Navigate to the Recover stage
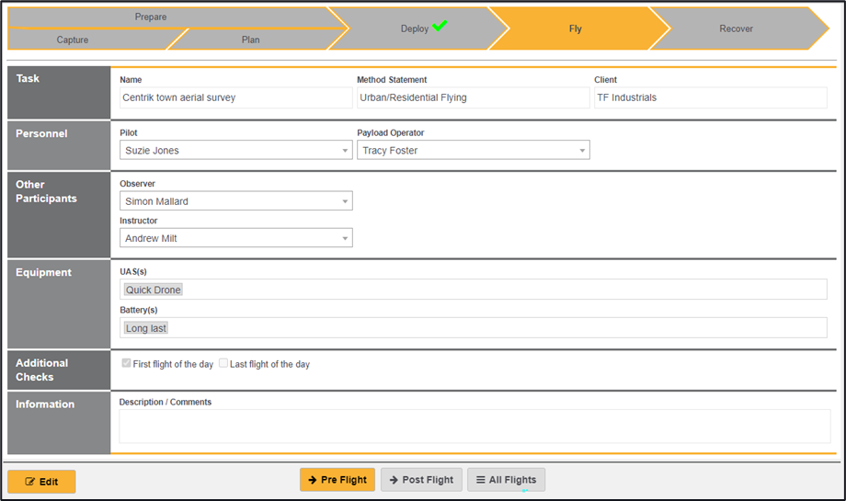Screen dimensions: 846x501 point(736,28)
